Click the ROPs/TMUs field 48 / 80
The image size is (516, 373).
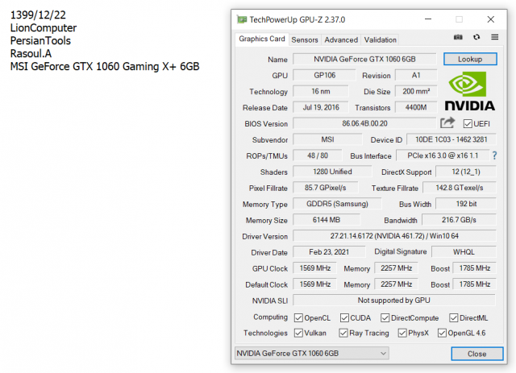pyautogui.click(x=317, y=155)
